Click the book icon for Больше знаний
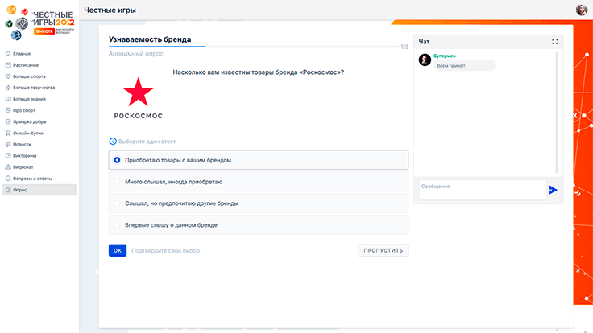This screenshot has width=593, height=333. point(8,99)
